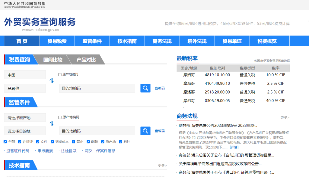Click the 税则号列 column header
Image resolution: width=309 pixels, height=177 pixels.
tap(217, 68)
